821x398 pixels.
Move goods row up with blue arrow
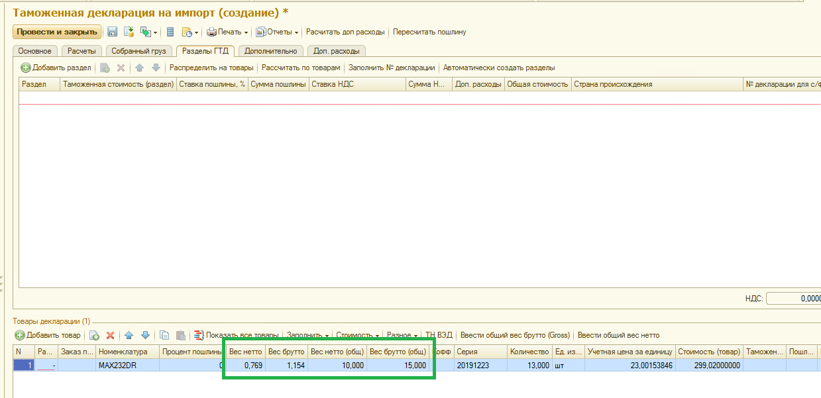(129, 335)
